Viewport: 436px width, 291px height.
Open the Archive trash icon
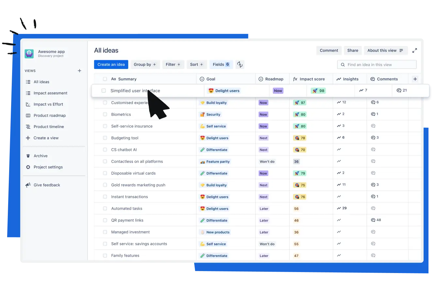point(28,156)
